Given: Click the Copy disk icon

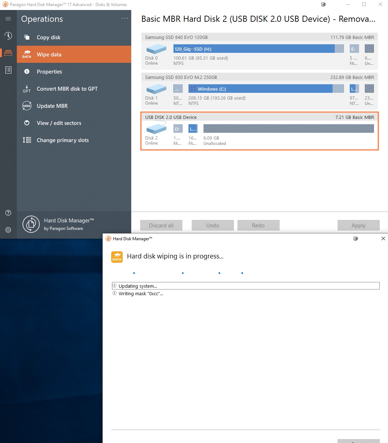Looking at the screenshot, I should point(27,37).
